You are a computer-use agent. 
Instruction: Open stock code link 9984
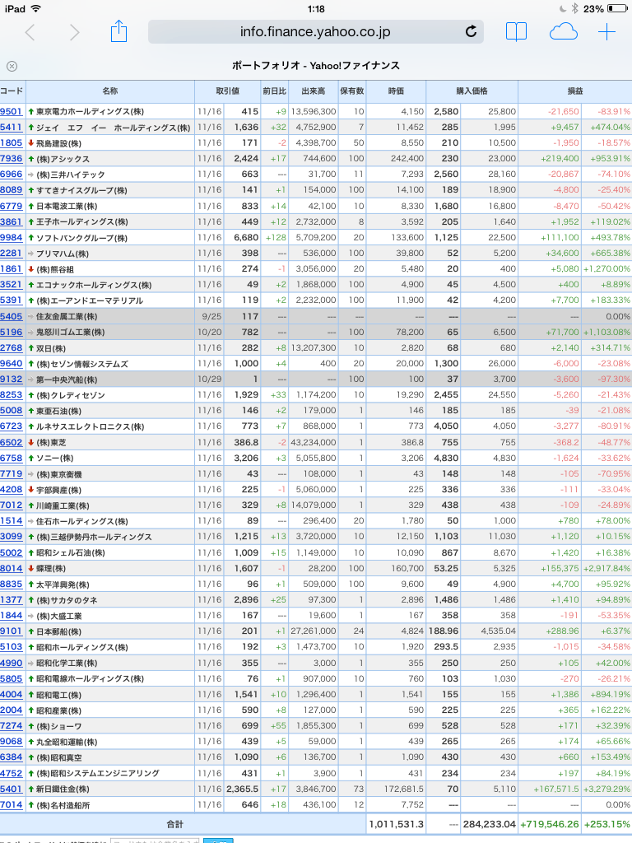tap(12, 237)
